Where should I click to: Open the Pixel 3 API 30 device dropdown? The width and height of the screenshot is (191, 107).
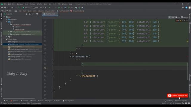pos(39,7)
